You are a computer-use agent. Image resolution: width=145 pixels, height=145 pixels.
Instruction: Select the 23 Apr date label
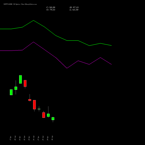click(x=29, y=138)
